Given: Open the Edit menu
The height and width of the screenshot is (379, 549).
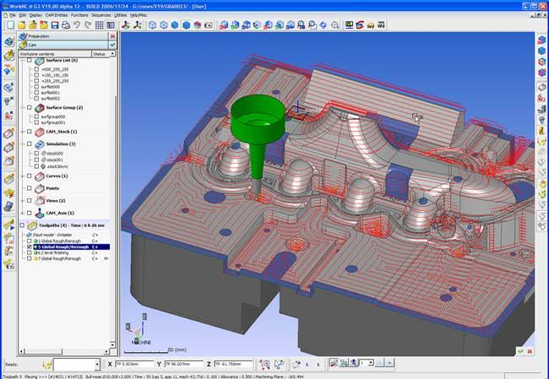Looking at the screenshot, I should point(23,15).
